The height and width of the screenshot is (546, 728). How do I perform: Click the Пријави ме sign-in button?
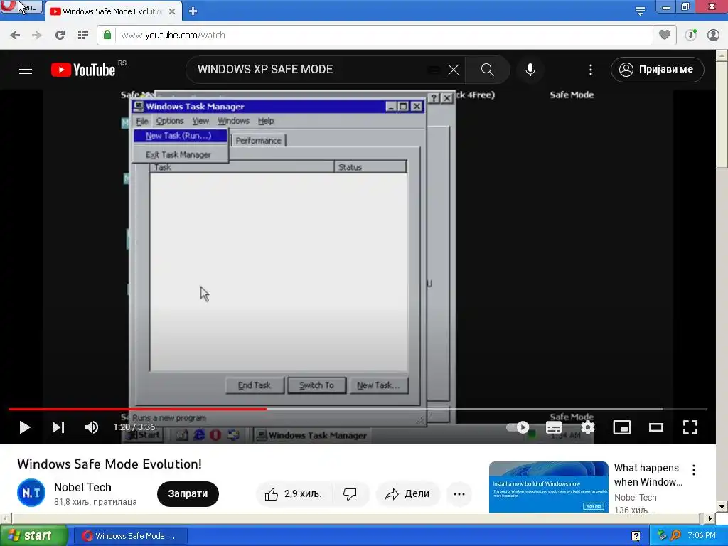[x=657, y=70]
